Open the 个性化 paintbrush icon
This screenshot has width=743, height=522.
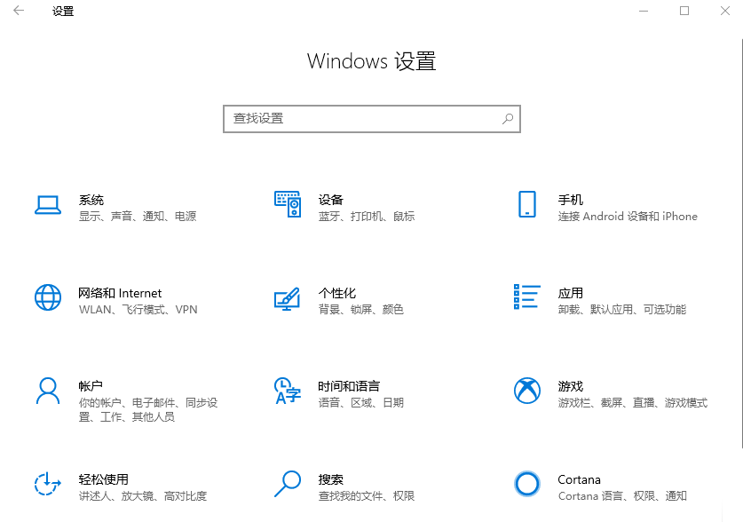tap(287, 299)
